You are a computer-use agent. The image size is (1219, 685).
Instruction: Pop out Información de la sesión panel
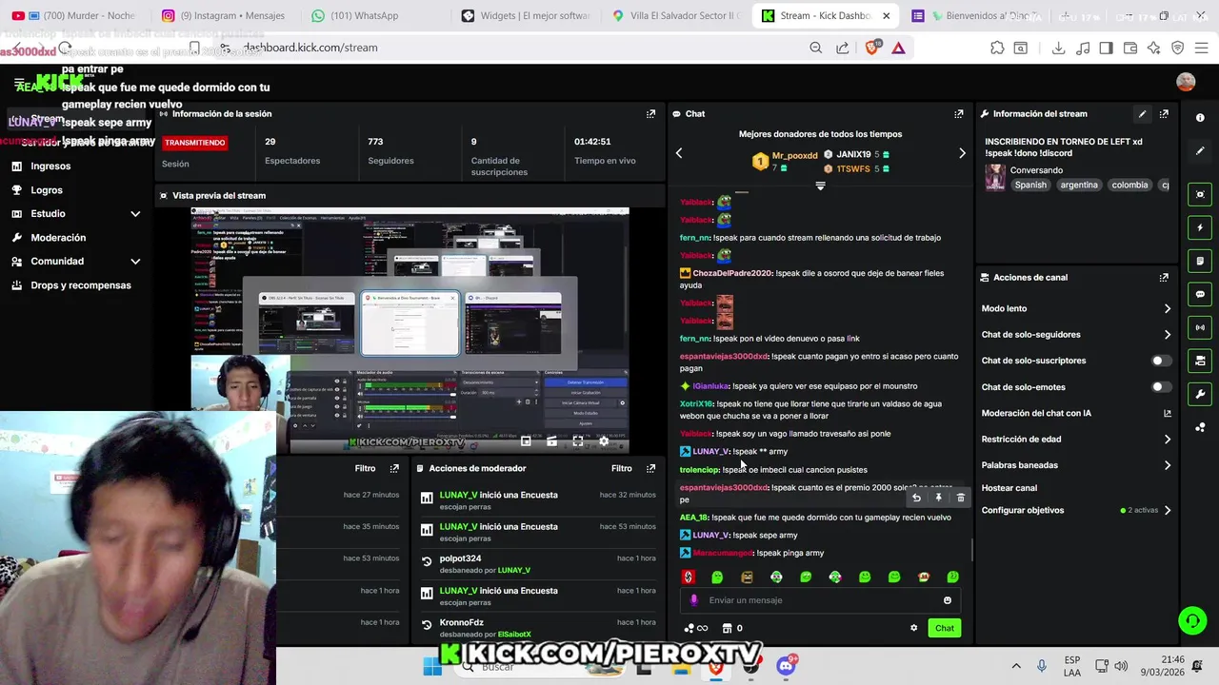click(x=650, y=113)
